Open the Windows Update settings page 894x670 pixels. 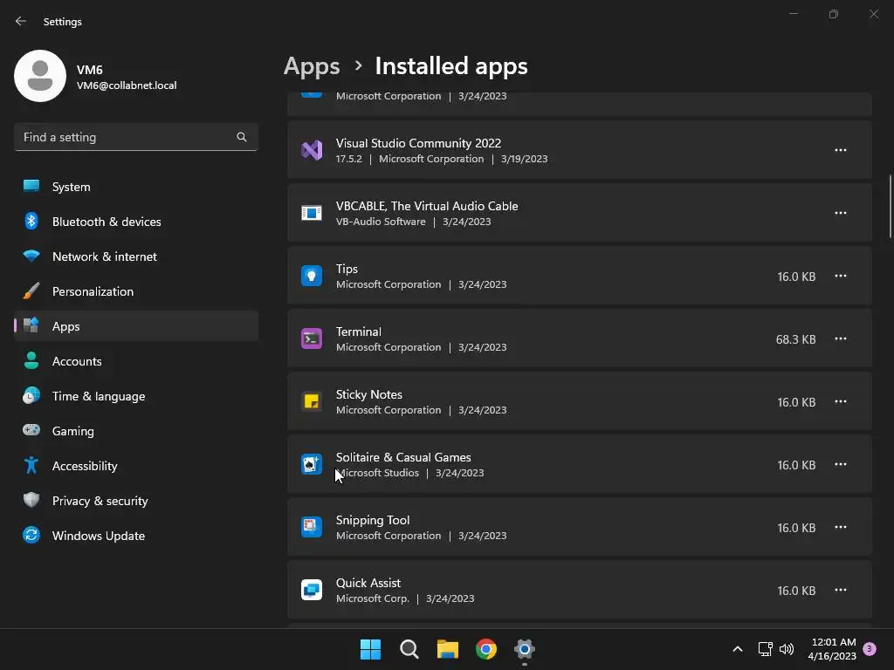98,536
